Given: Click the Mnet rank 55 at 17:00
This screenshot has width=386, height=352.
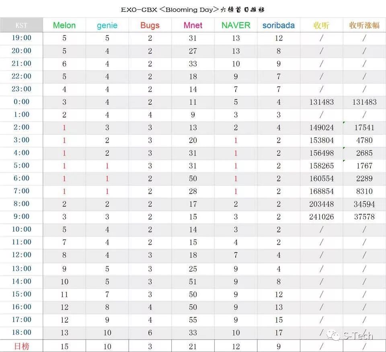Looking at the screenshot, I should (x=193, y=320).
